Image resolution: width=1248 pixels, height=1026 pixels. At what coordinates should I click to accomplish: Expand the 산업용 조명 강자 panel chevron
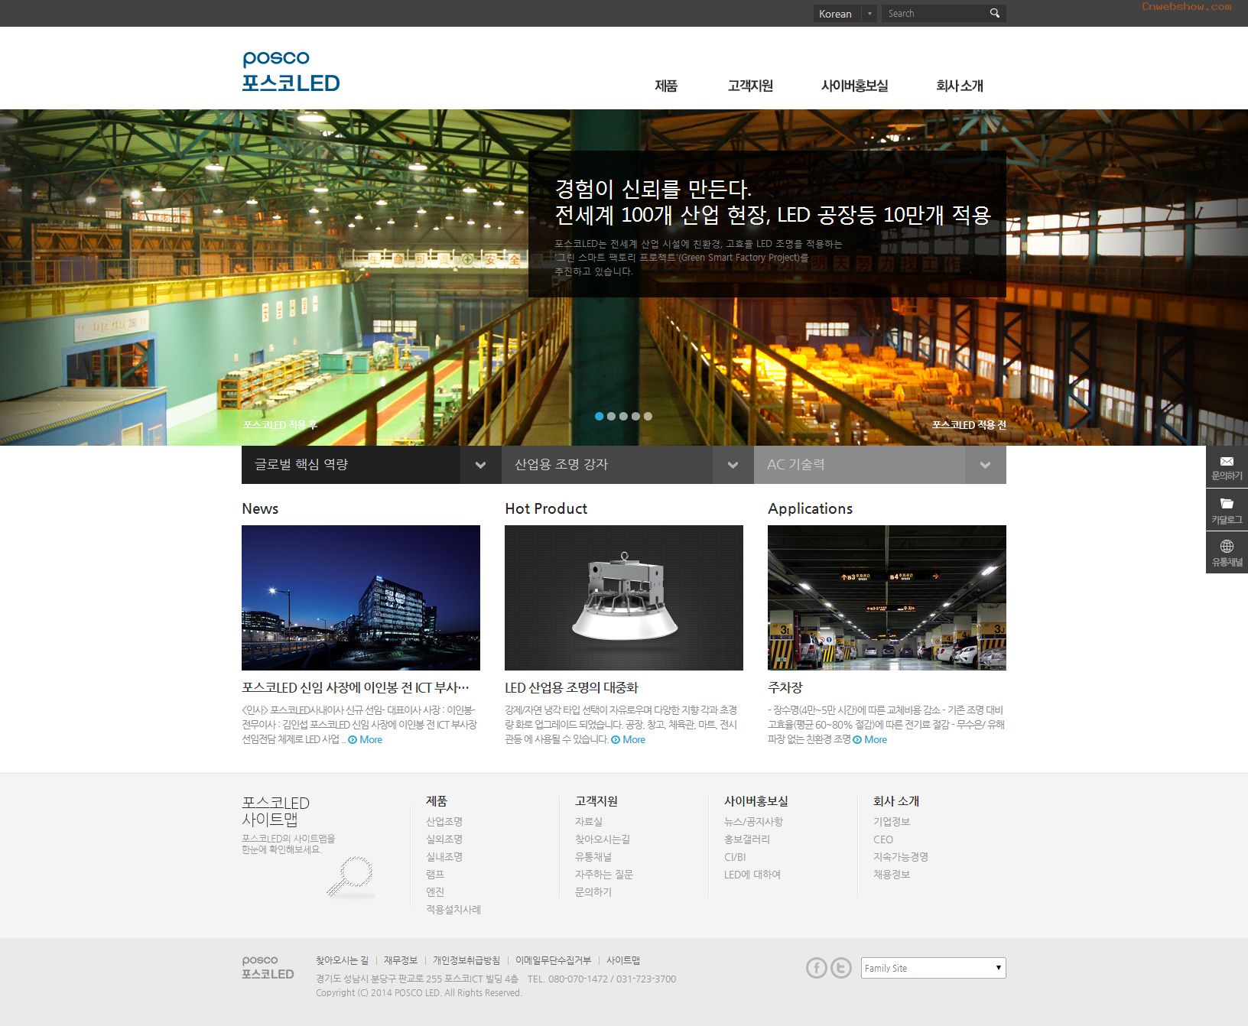coord(733,465)
